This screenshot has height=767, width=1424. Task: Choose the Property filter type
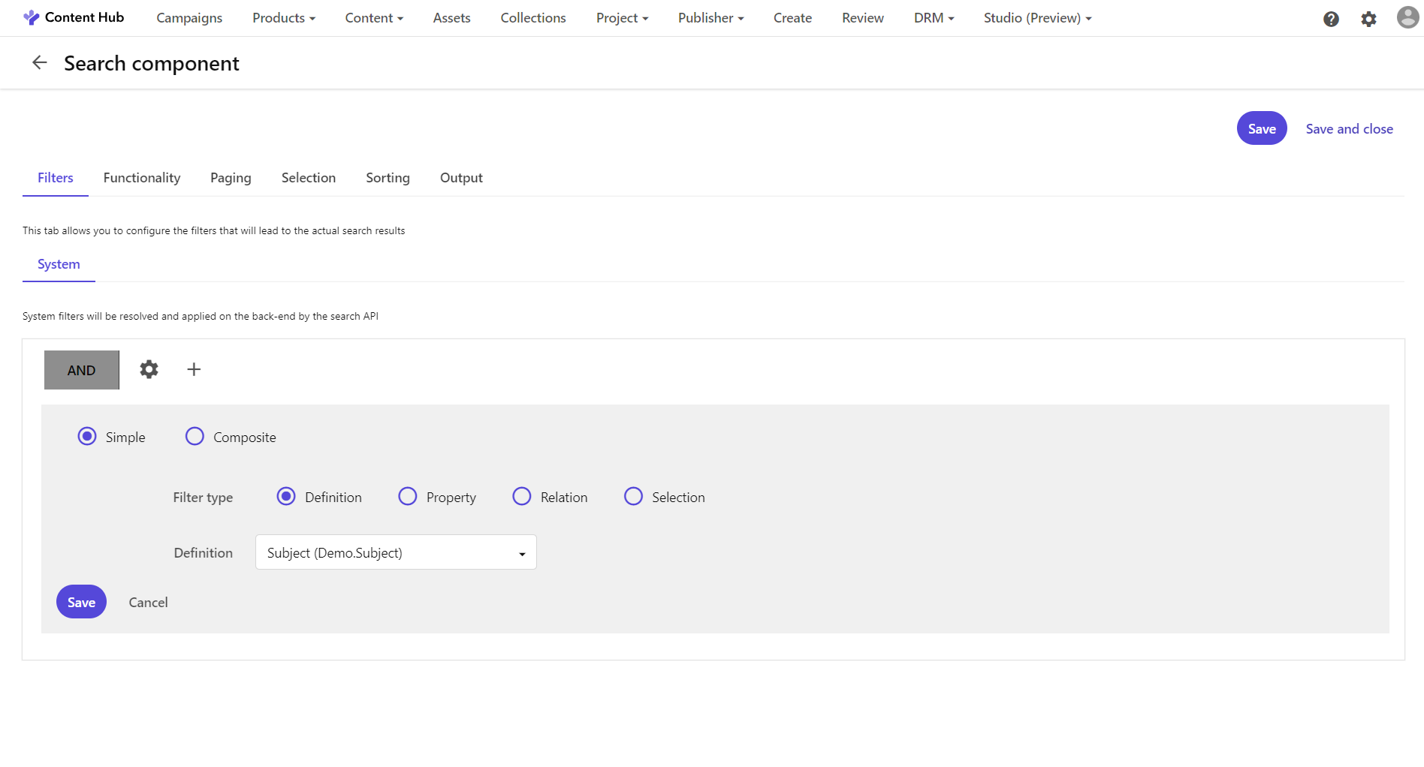click(408, 497)
